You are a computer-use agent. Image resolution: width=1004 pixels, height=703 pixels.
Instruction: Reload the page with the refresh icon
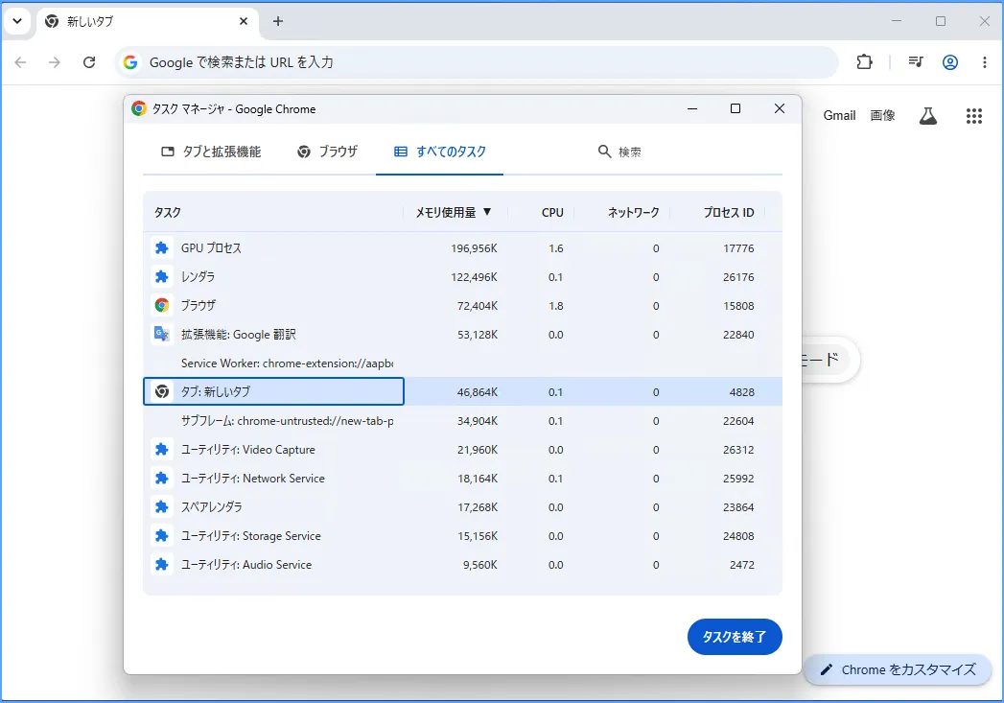(89, 62)
